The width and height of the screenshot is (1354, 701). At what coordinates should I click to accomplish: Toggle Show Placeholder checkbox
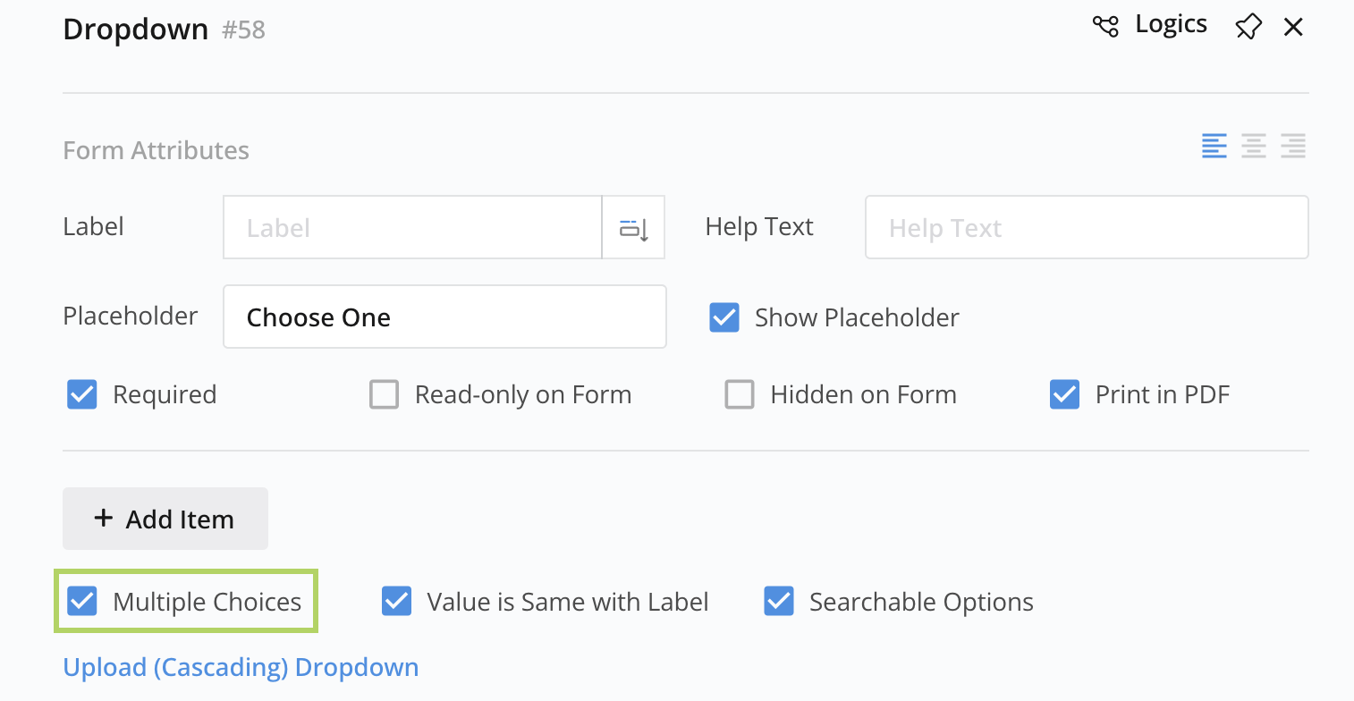pos(724,317)
